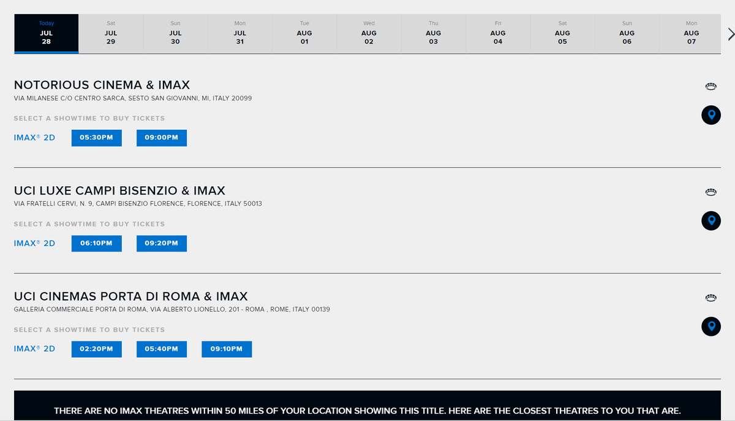The height and width of the screenshot is (421, 735).
Task: Select the IMAX screen icon beside UCI Luxe Campi Bisenzio
Action: 710,192
